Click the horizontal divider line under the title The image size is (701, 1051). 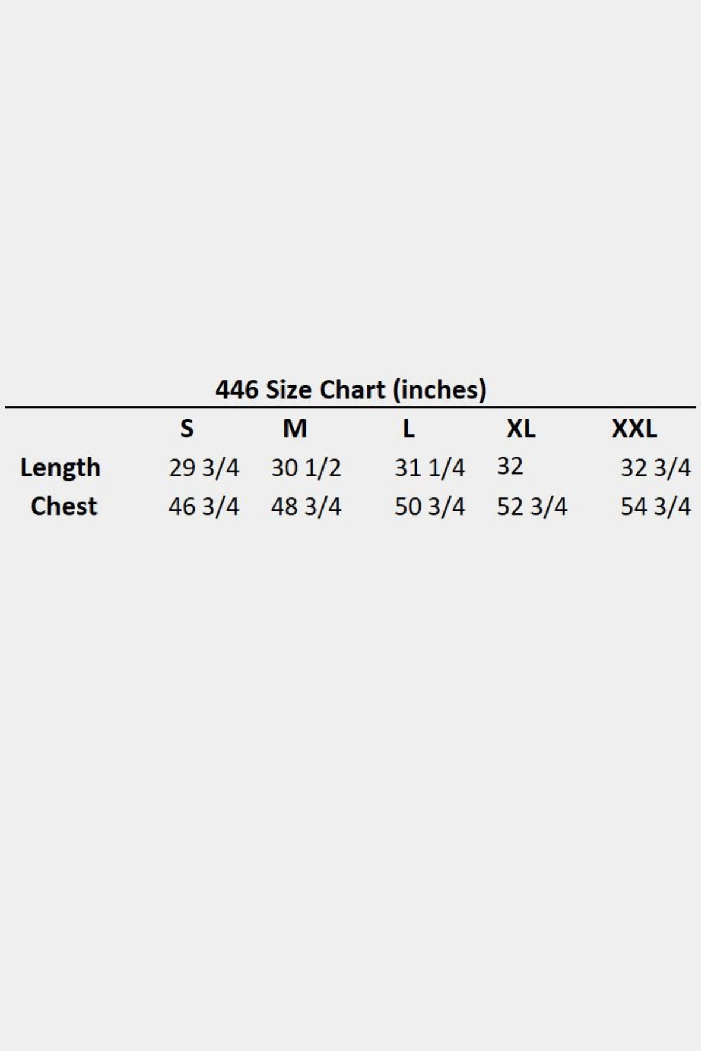pos(350,407)
